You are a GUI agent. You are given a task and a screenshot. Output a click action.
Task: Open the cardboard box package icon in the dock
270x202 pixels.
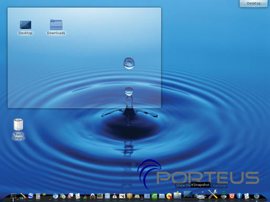tap(129, 196)
